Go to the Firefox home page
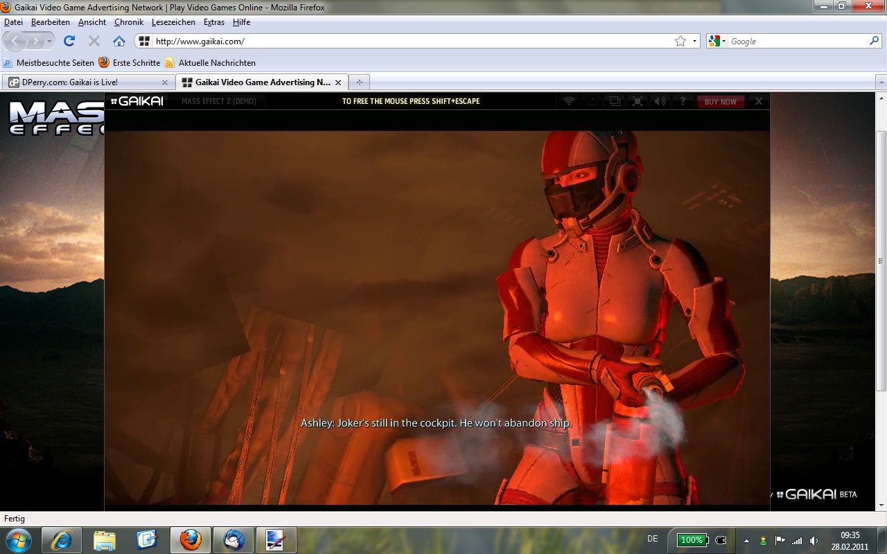887x554 pixels. click(x=118, y=40)
